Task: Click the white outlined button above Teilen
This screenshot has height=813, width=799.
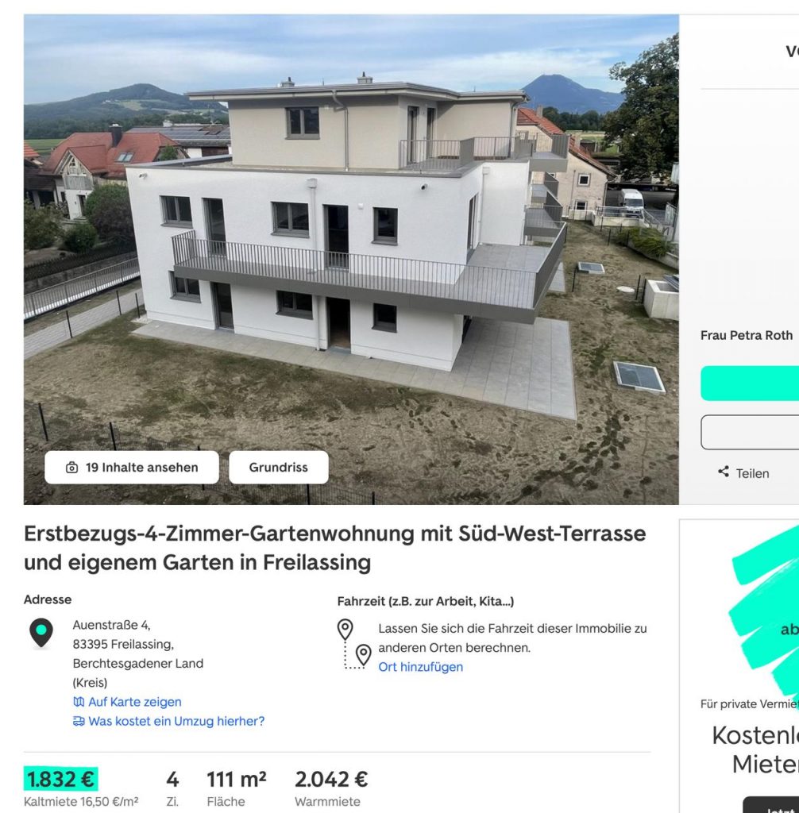Action: tap(750, 432)
